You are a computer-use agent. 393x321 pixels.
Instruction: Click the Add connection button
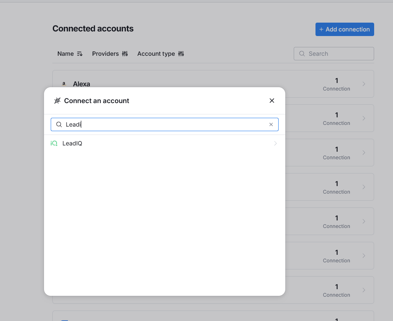point(345,29)
